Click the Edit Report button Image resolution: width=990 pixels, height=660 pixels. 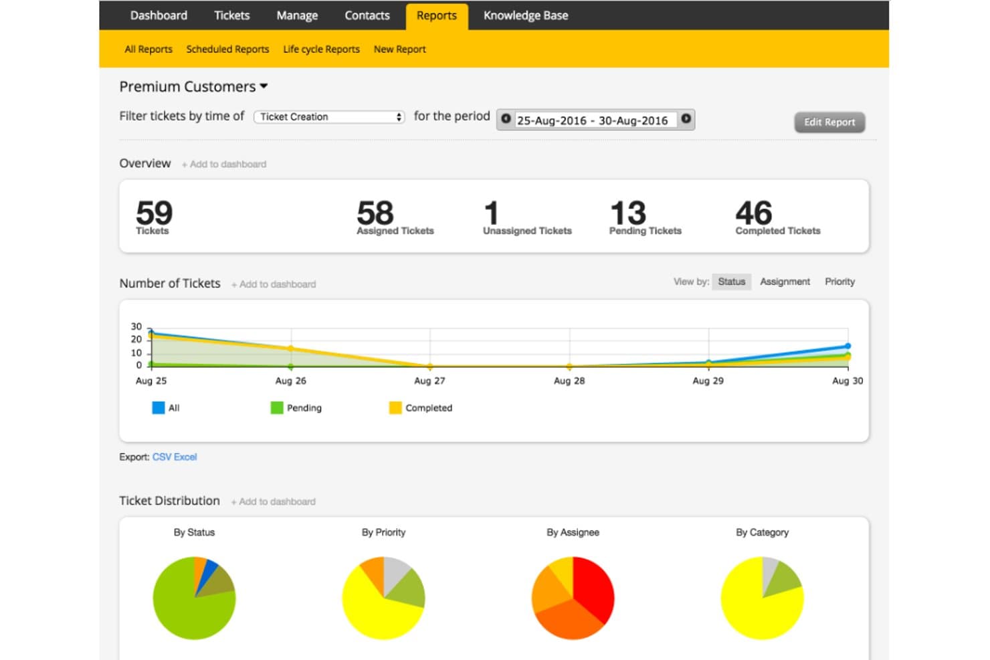coord(829,122)
